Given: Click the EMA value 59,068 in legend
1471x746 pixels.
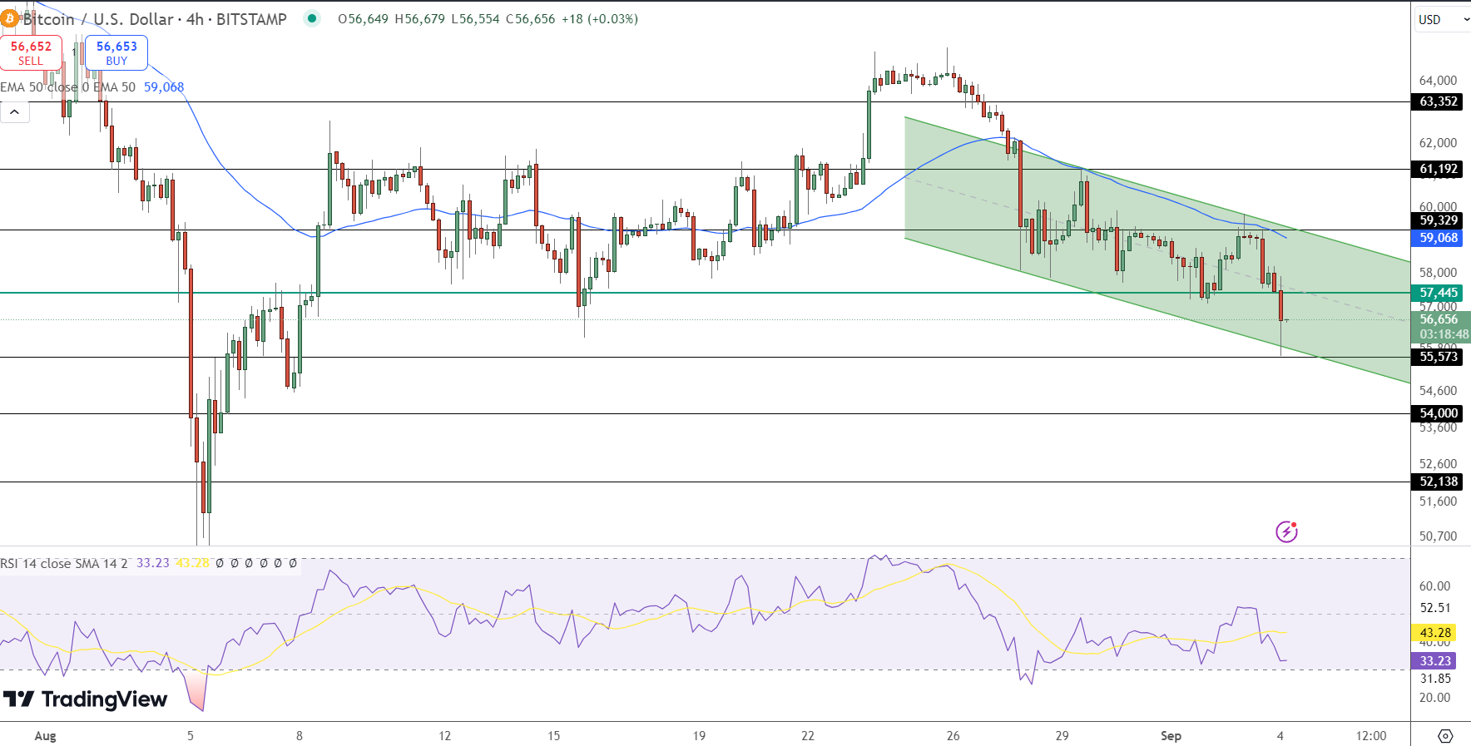Looking at the screenshot, I should (164, 87).
